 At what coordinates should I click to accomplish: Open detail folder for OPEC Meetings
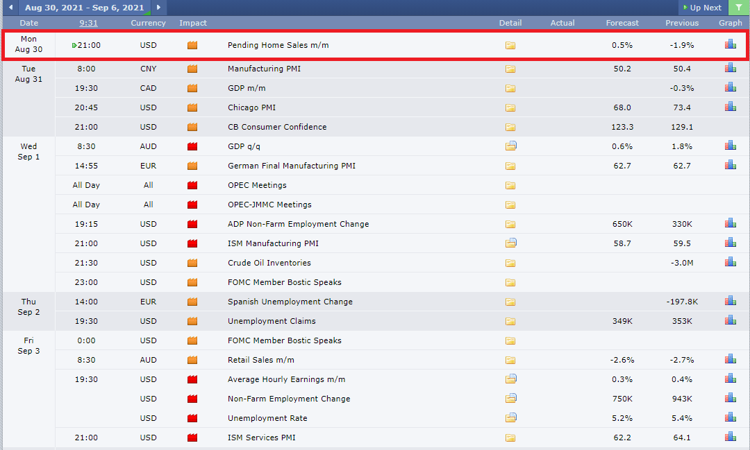point(510,185)
